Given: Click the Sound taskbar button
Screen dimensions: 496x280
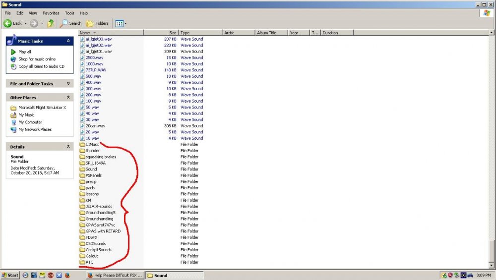Looking at the screenshot, I should 175,275.
